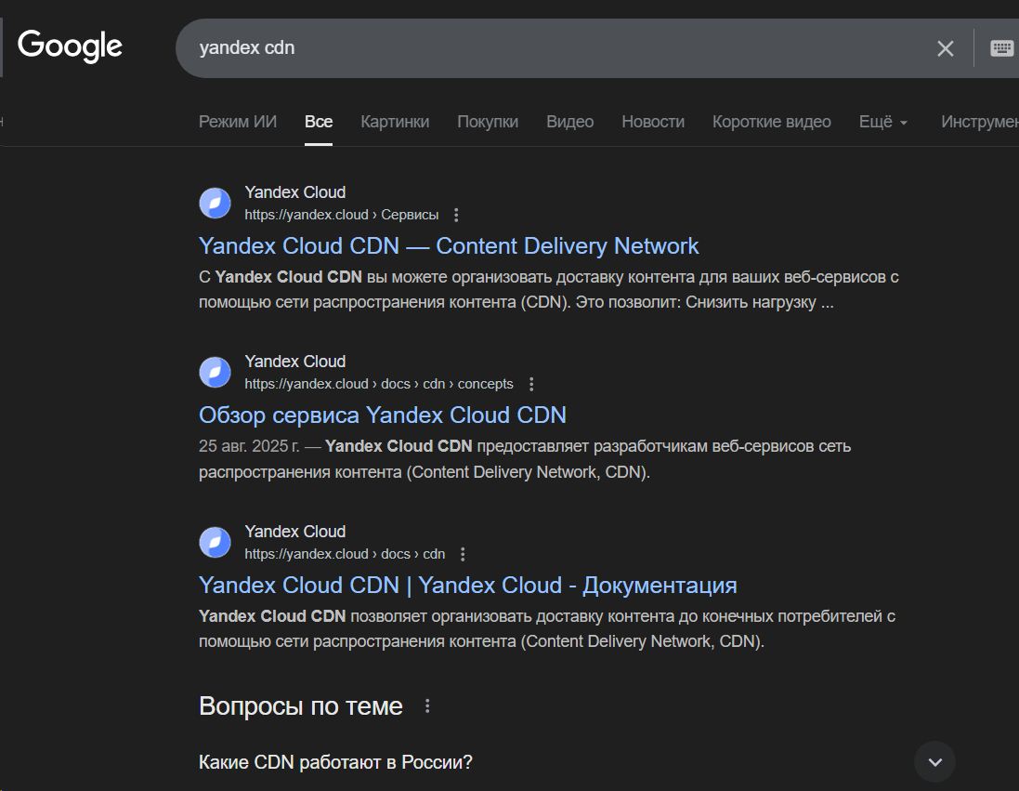1019x791 pixels.
Task: Expand the question about CDN в России
Action: tap(934, 762)
